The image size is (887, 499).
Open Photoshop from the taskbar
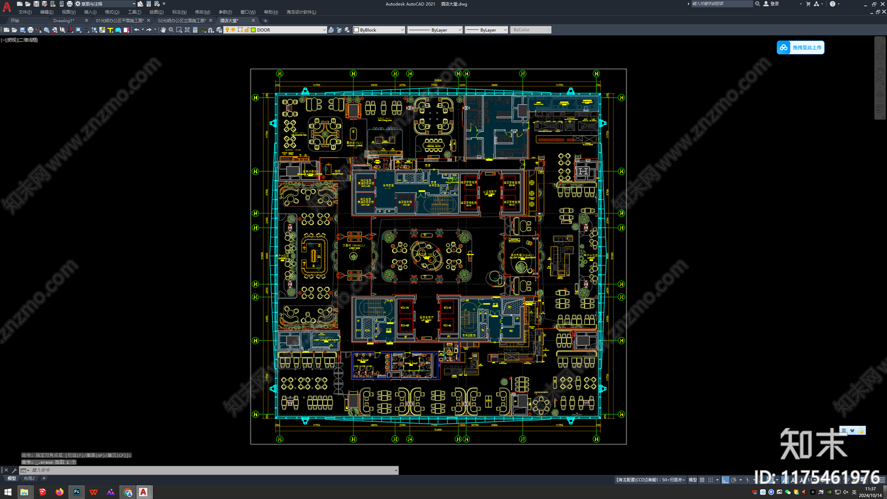[x=77, y=492]
